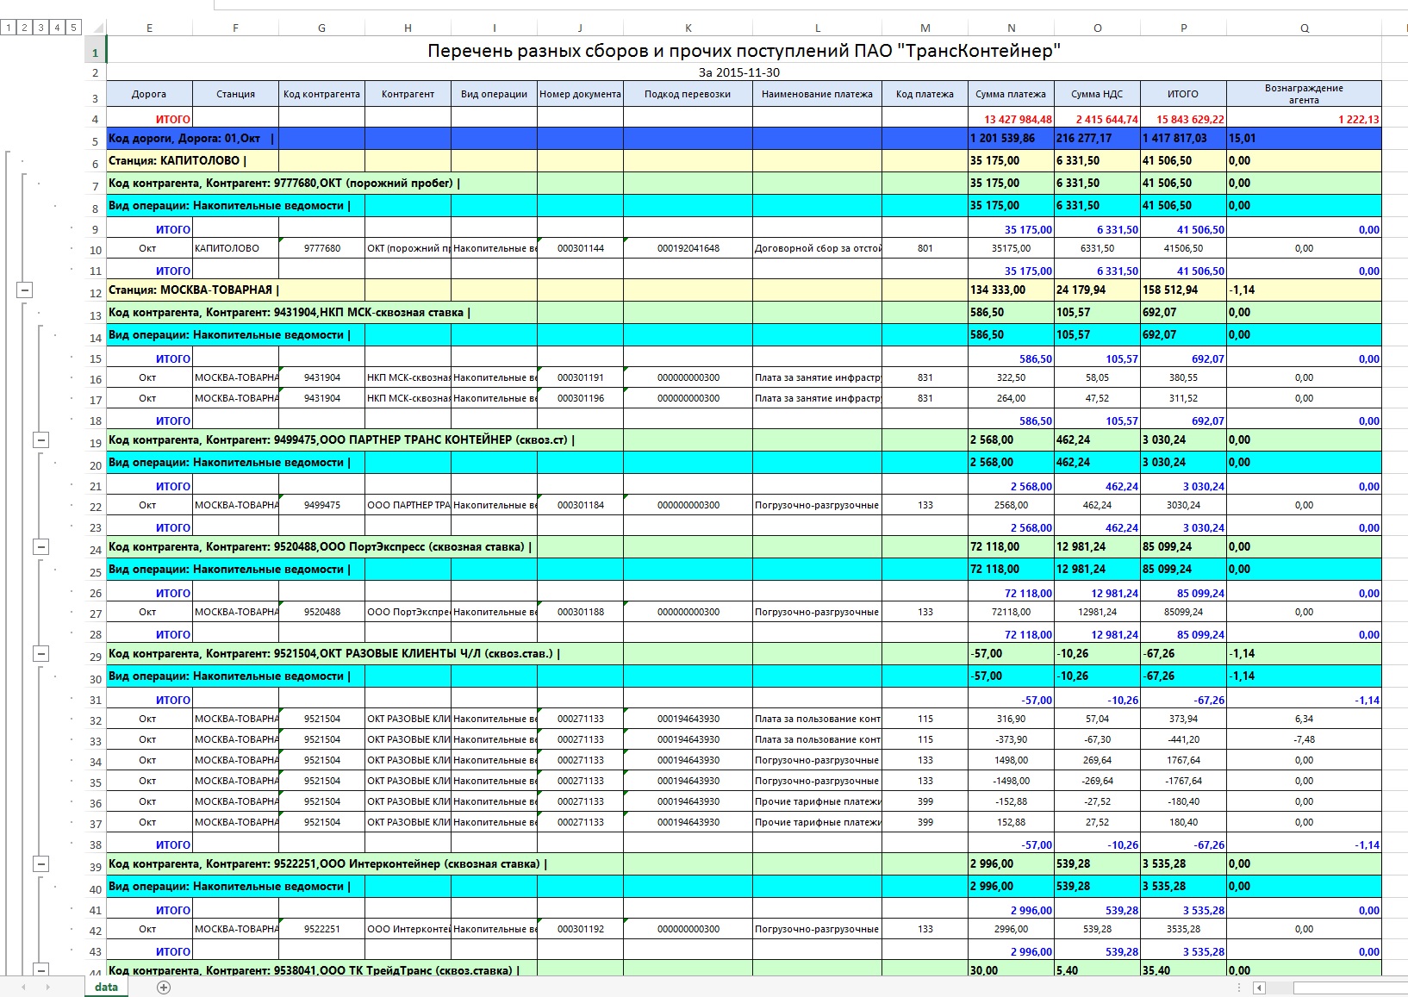Select row 29 header
Viewport: 1408px width, 997px height.
[x=95, y=655]
